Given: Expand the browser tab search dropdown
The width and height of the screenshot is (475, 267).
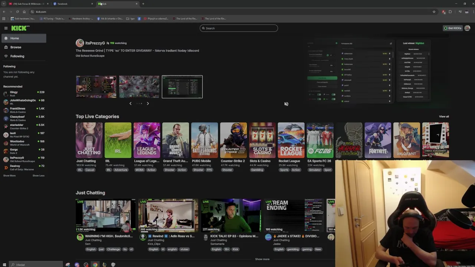Looking at the screenshot, I should 4,4.
